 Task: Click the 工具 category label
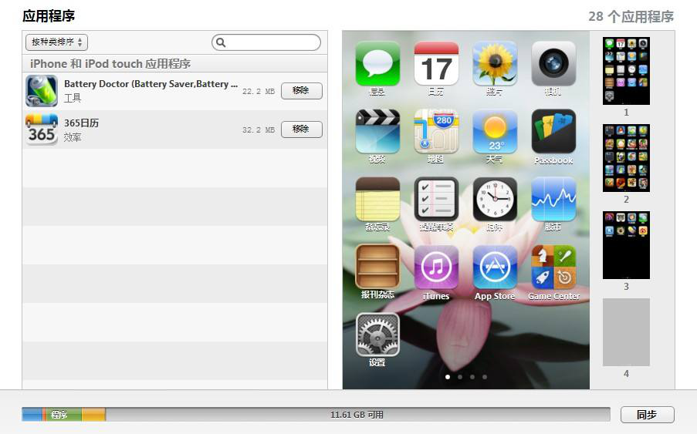73,98
